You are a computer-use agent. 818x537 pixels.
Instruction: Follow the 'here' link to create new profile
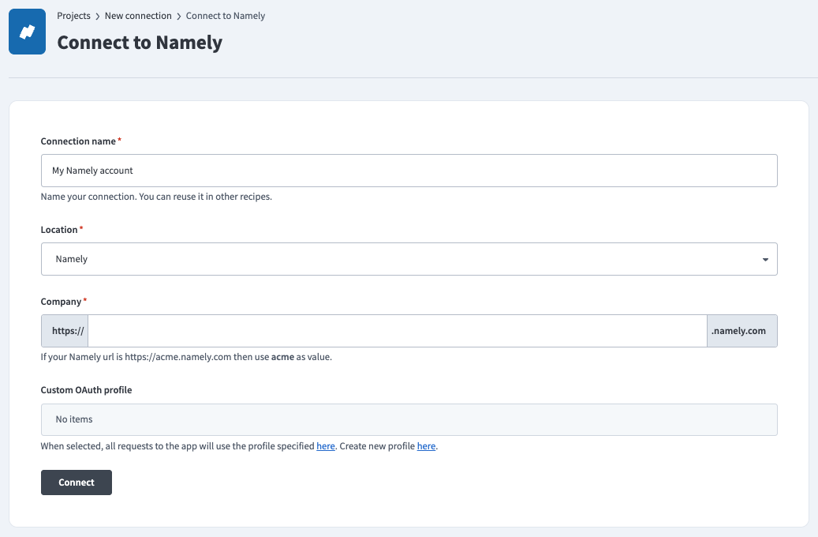tap(426, 446)
